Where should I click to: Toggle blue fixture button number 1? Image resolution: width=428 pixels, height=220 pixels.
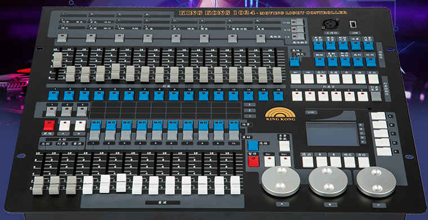53,96
